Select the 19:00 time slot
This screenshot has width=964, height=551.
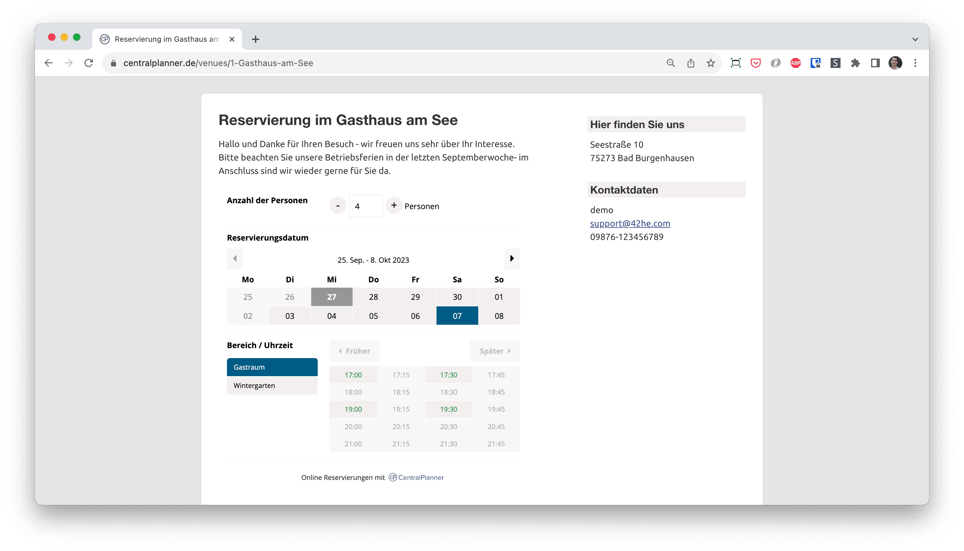pyautogui.click(x=353, y=410)
